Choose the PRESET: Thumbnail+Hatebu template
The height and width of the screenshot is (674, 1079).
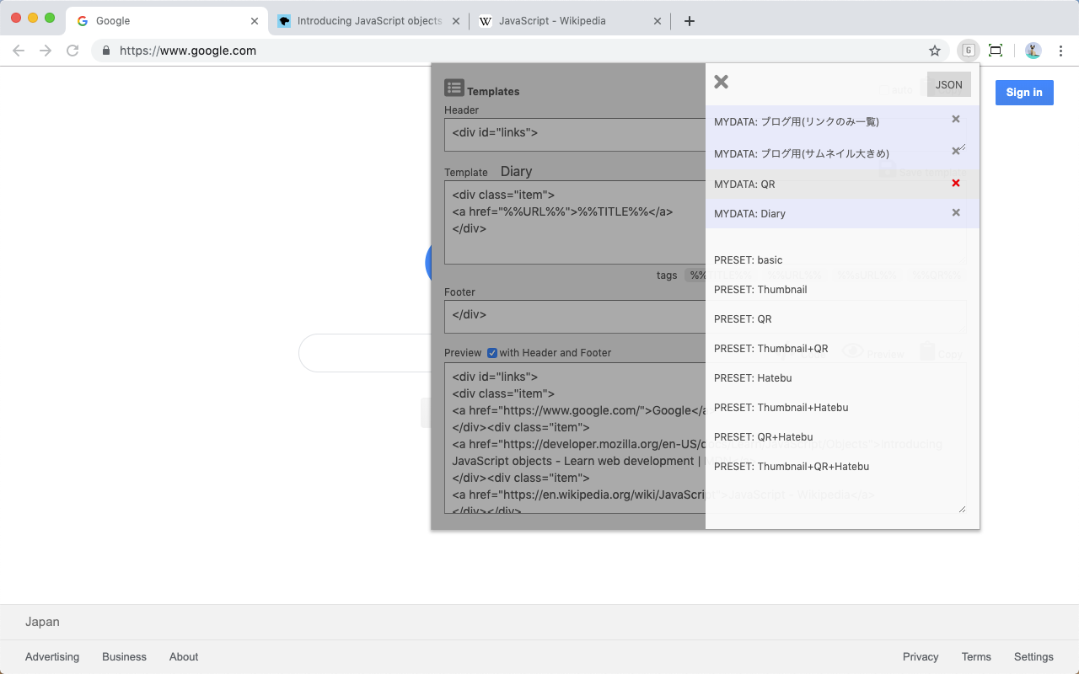pyautogui.click(x=781, y=408)
